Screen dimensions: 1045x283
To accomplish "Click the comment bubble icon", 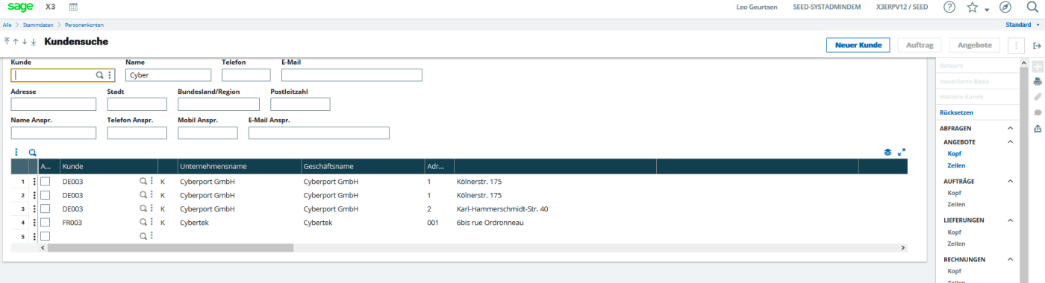I will click(x=1037, y=112).
